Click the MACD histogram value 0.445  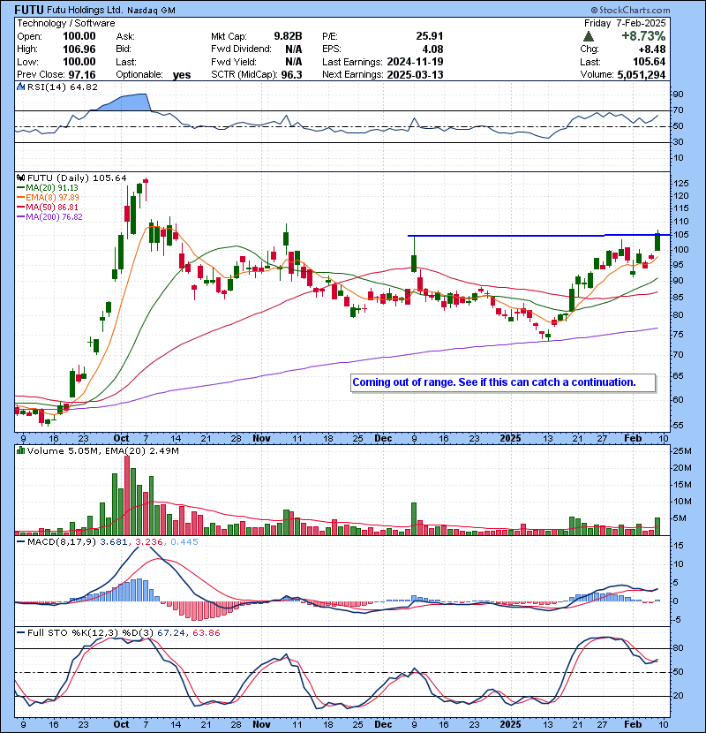[x=184, y=542]
